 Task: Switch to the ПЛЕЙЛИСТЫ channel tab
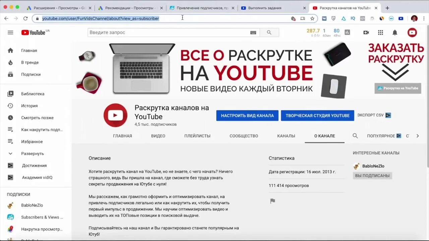(197, 136)
